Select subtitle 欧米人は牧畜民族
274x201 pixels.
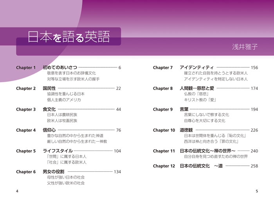(x=62, y=120)
